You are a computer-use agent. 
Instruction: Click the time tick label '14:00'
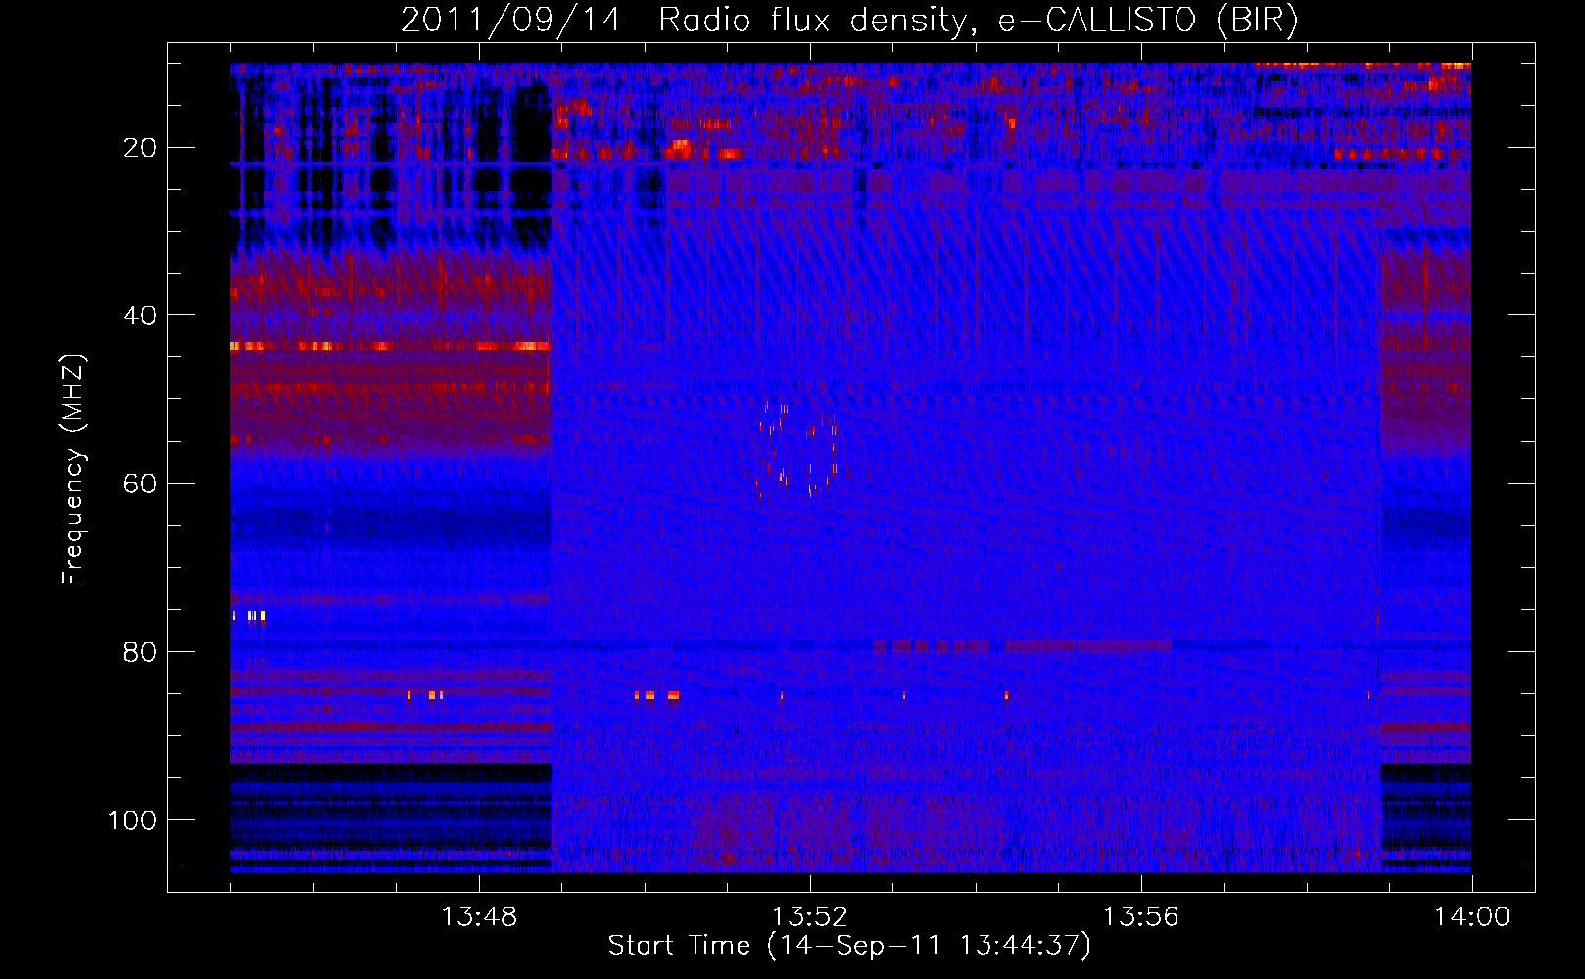(1472, 917)
